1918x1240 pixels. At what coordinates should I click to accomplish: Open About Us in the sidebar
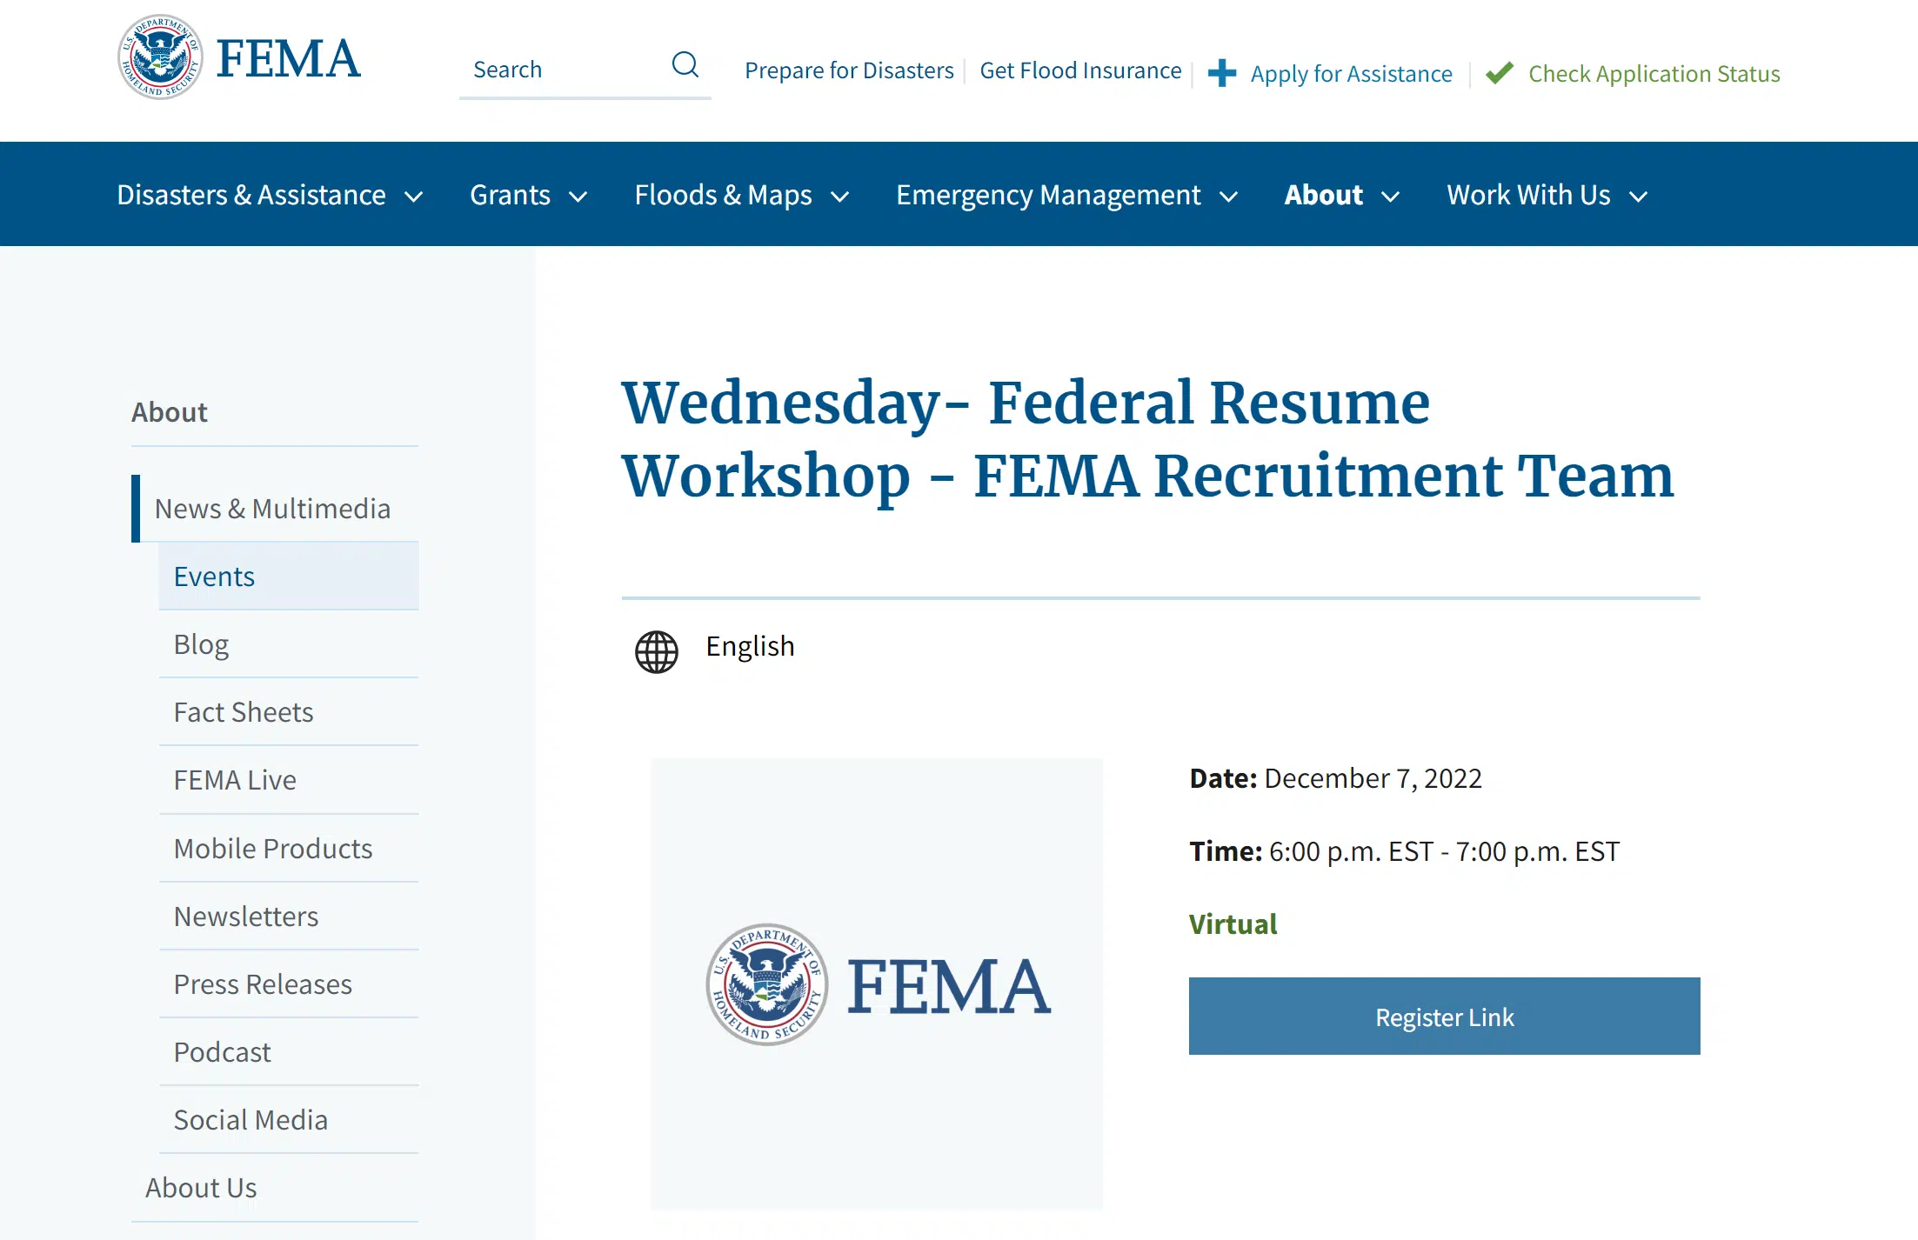(x=275, y=1188)
